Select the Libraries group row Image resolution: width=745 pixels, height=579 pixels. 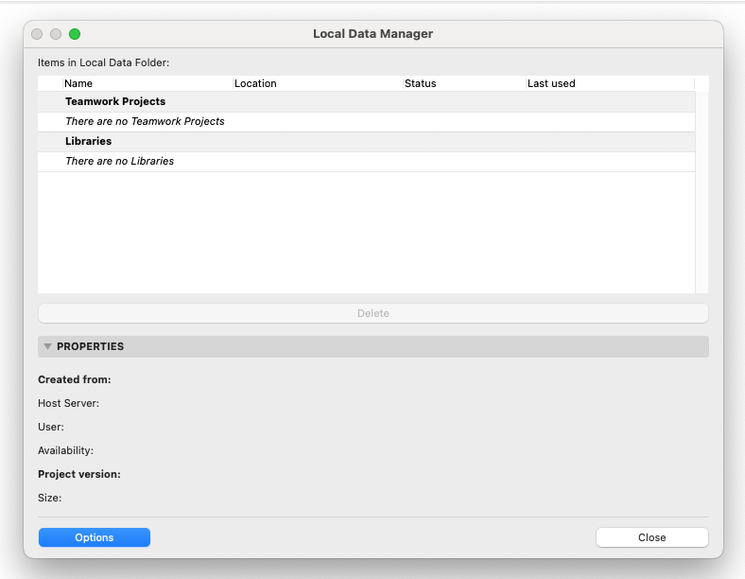point(89,141)
